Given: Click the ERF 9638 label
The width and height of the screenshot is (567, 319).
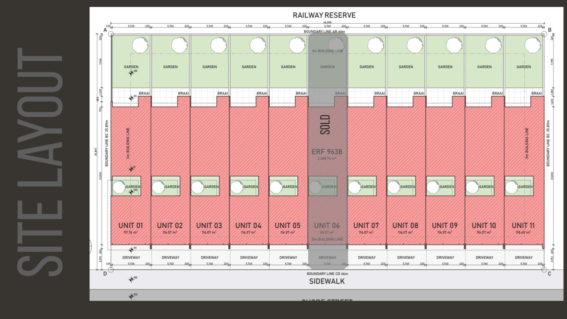Looking at the screenshot, I should coord(327,152).
